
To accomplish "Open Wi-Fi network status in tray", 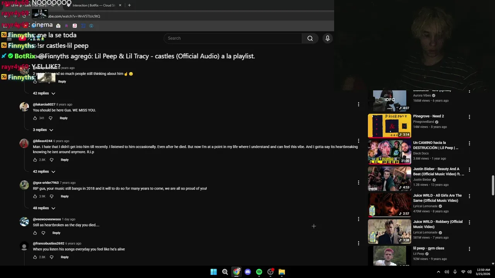I will [463, 272].
